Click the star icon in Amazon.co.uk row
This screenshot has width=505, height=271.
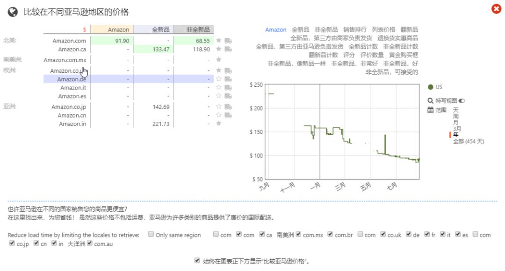pyautogui.click(x=219, y=70)
